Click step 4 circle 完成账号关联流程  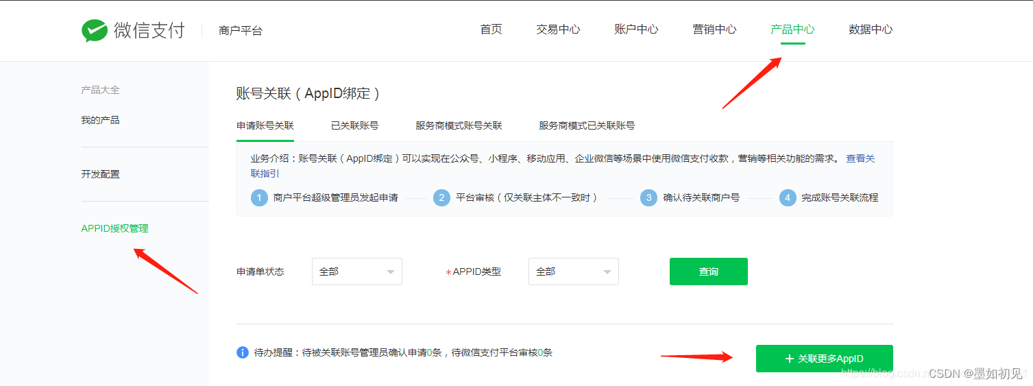(x=788, y=197)
